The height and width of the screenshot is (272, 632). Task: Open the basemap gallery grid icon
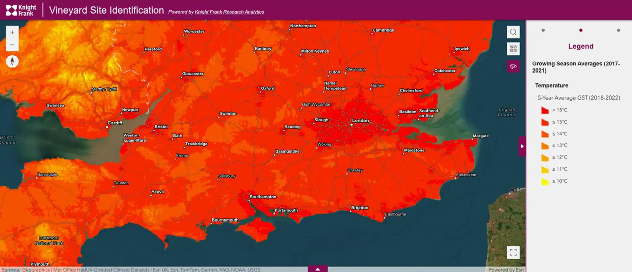click(x=513, y=49)
